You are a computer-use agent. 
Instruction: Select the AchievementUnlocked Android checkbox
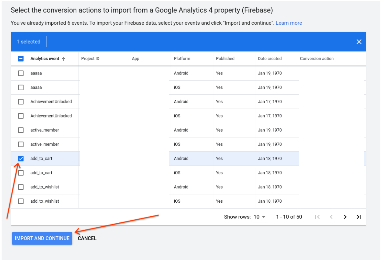(21, 102)
